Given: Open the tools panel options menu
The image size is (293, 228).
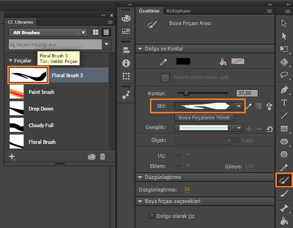Looking at the screenshot, I should pos(288,11).
